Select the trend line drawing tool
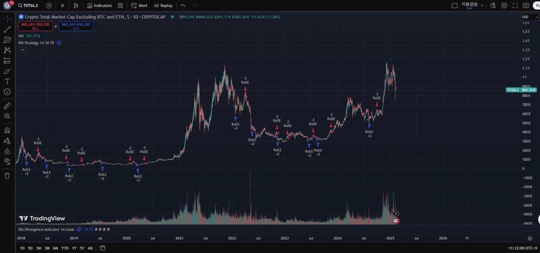This screenshot has width=540, height=253. click(x=7, y=30)
